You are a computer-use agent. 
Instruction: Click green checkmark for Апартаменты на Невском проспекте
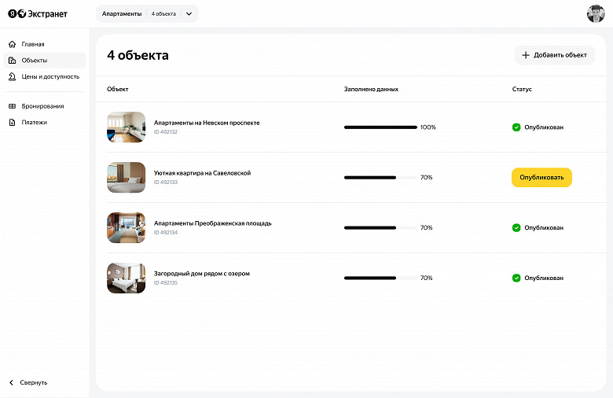point(516,127)
